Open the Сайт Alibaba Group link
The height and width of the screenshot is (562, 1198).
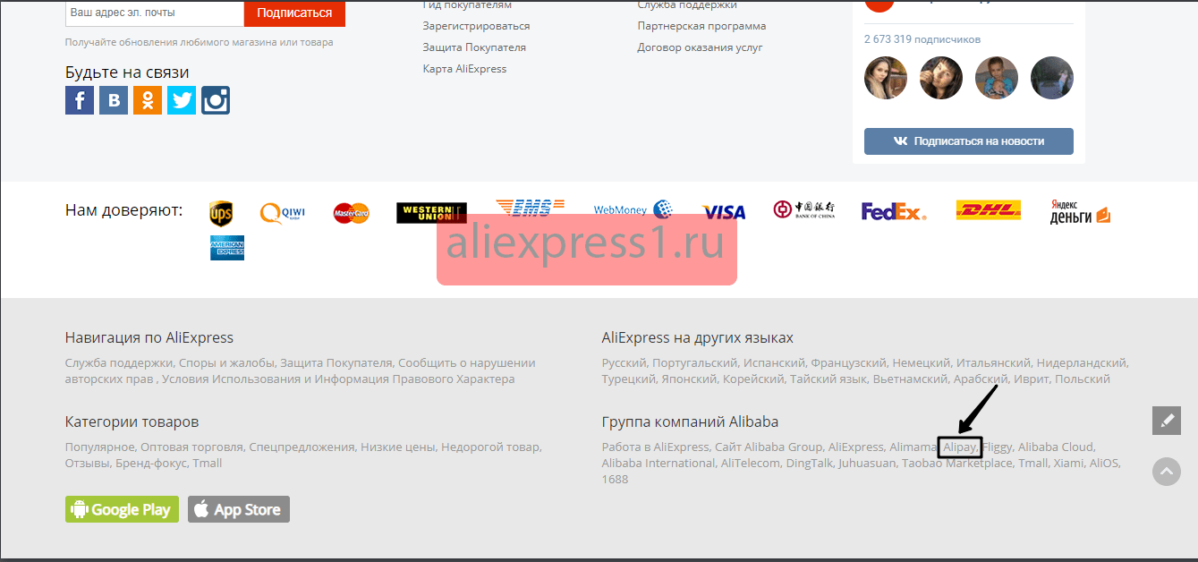769,447
